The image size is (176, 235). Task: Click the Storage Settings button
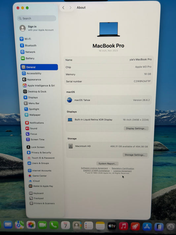click(x=135, y=155)
